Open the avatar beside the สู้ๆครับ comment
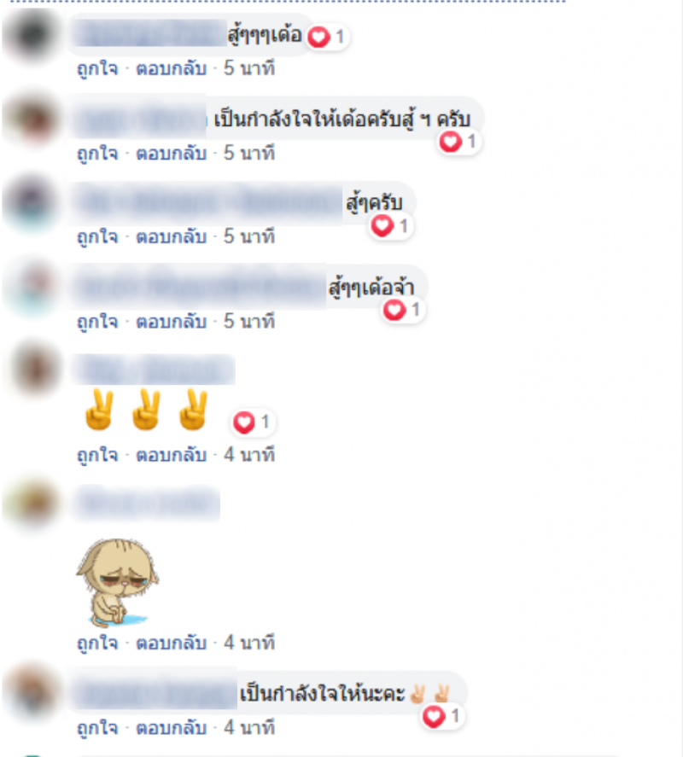Viewport: 683px width, 757px height. tap(32, 204)
